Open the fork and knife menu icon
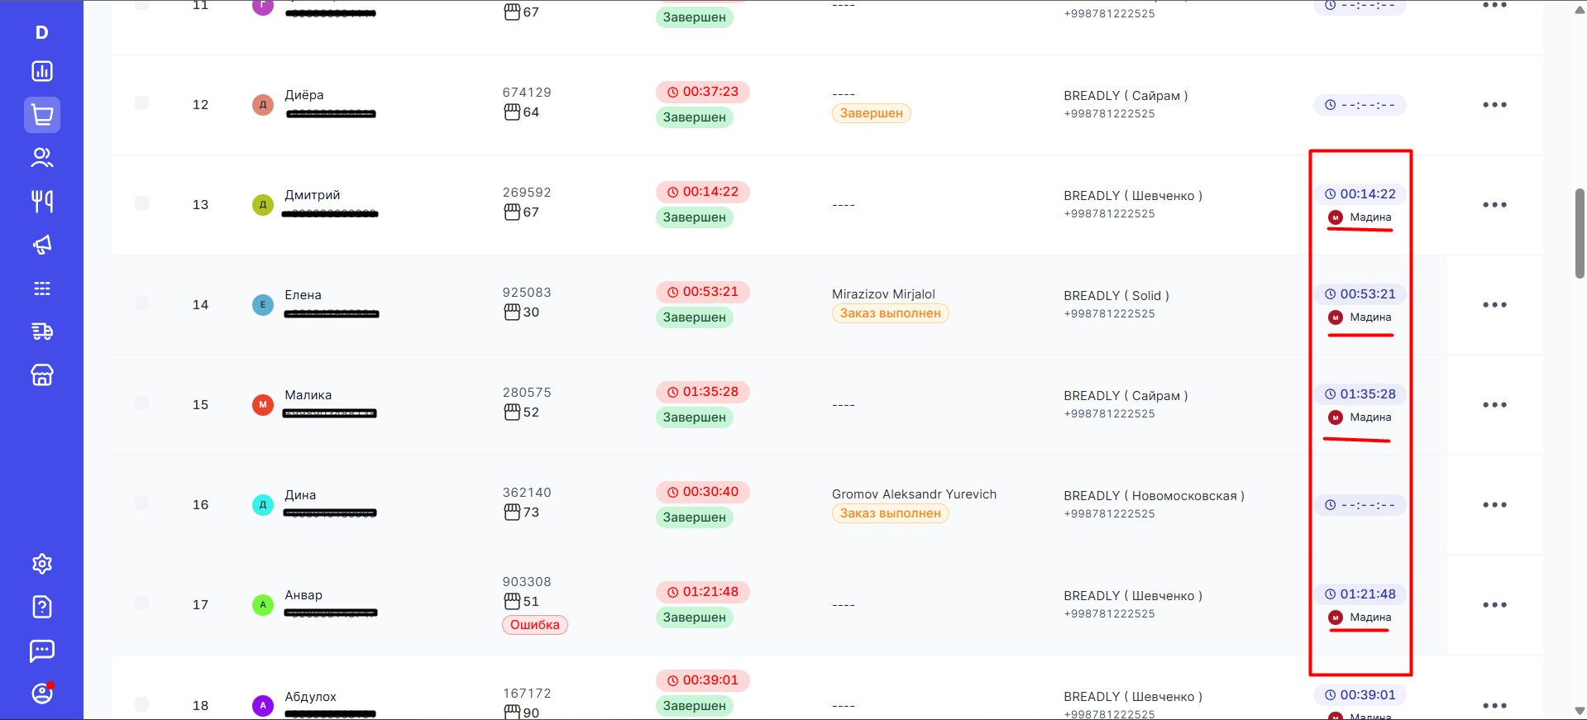The width and height of the screenshot is (1587, 720). pyautogui.click(x=42, y=201)
